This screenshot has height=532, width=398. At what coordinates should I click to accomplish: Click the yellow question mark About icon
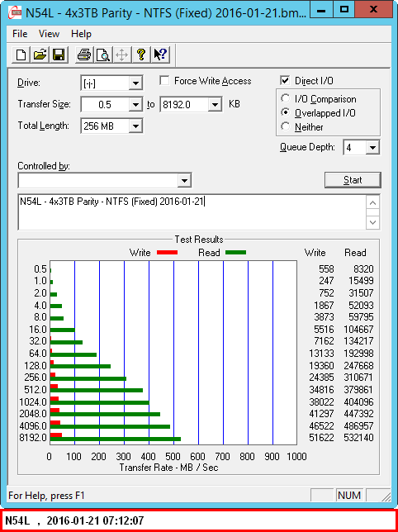[x=141, y=55]
